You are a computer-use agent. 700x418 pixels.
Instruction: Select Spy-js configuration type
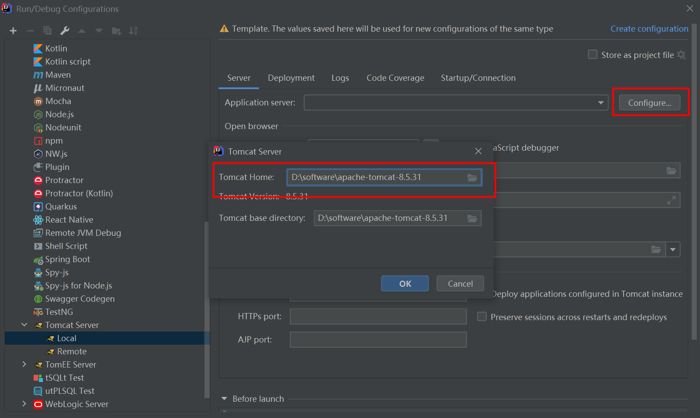[x=57, y=272]
